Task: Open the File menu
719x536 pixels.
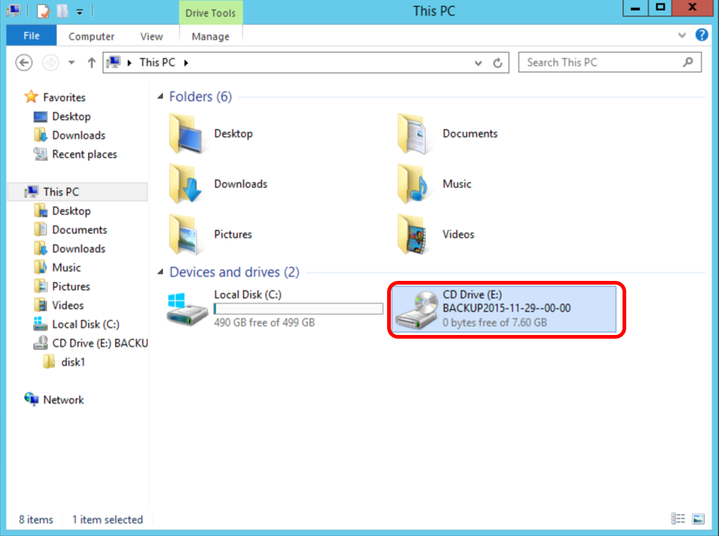Action: click(x=31, y=36)
